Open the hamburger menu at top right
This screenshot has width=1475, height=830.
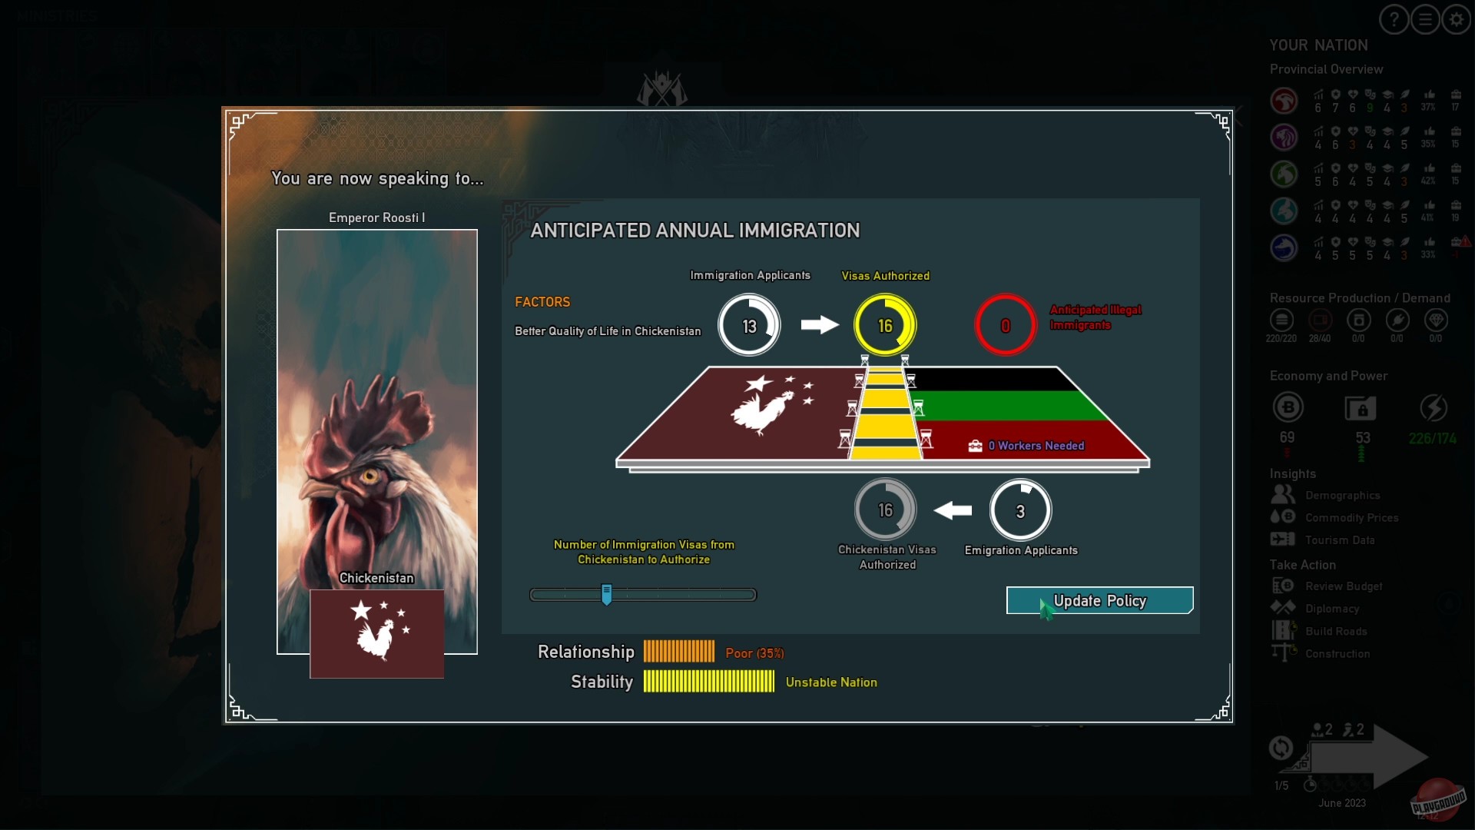click(x=1425, y=19)
